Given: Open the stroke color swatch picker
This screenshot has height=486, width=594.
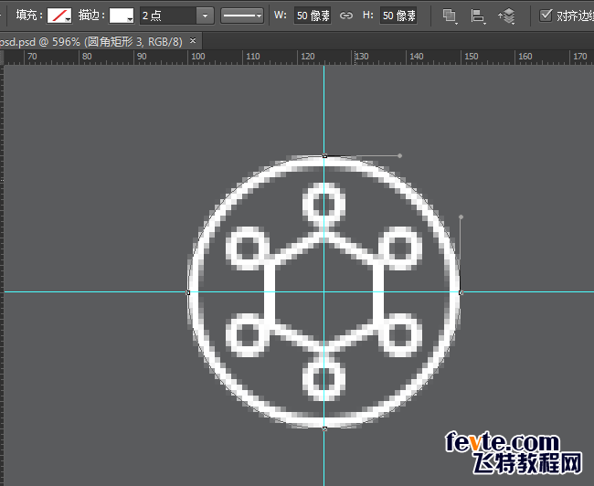Looking at the screenshot, I should [122, 16].
